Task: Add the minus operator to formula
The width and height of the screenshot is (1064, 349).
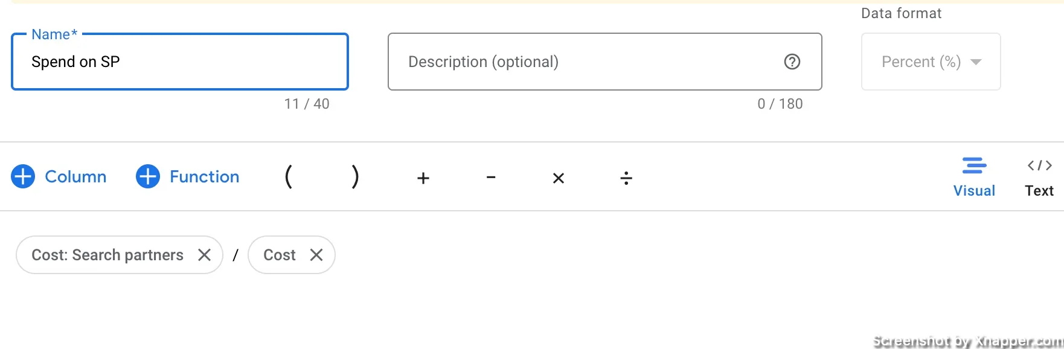Action: [491, 178]
